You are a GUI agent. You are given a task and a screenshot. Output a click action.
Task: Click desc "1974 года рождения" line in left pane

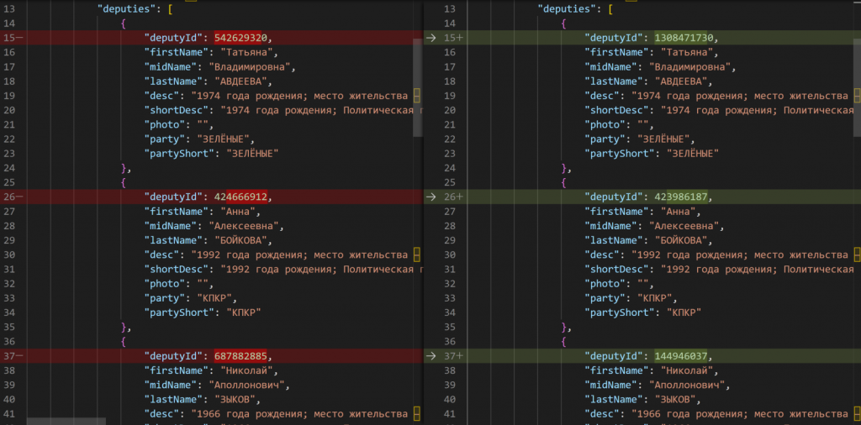[276, 96]
